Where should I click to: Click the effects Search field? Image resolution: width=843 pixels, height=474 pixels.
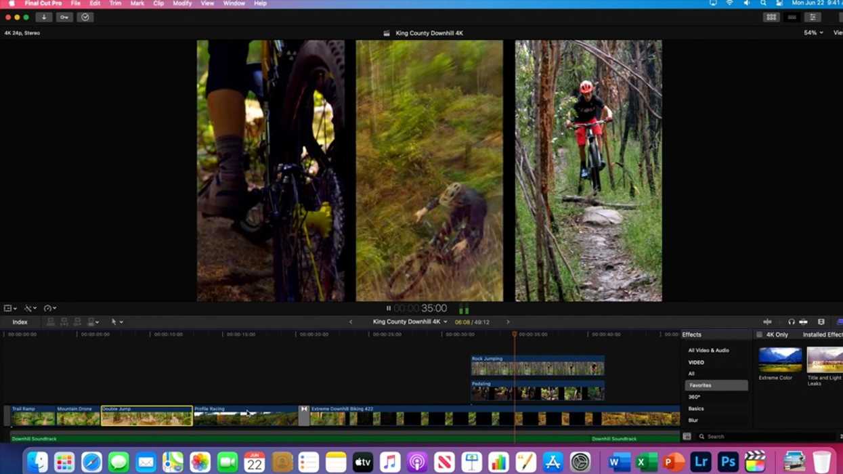(765, 437)
